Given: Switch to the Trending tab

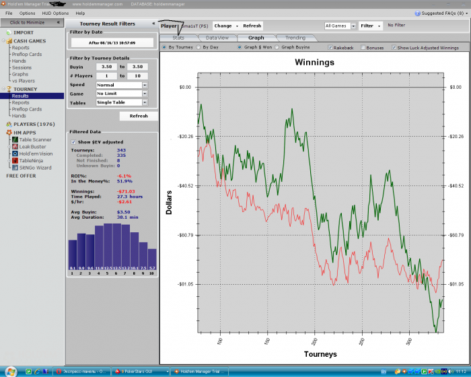Looking at the screenshot, I should pyautogui.click(x=295, y=38).
